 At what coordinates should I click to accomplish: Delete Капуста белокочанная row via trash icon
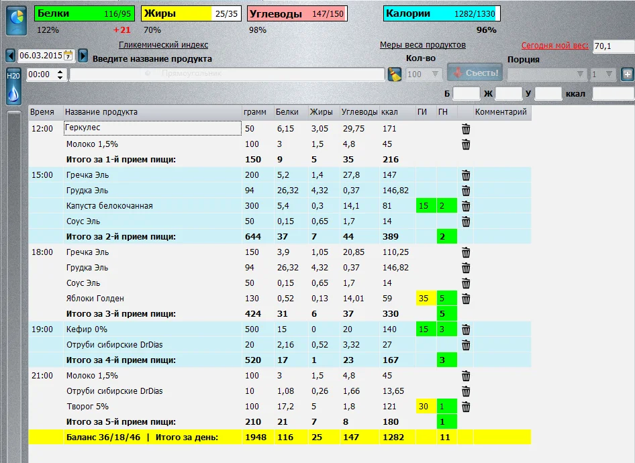[x=466, y=206]
